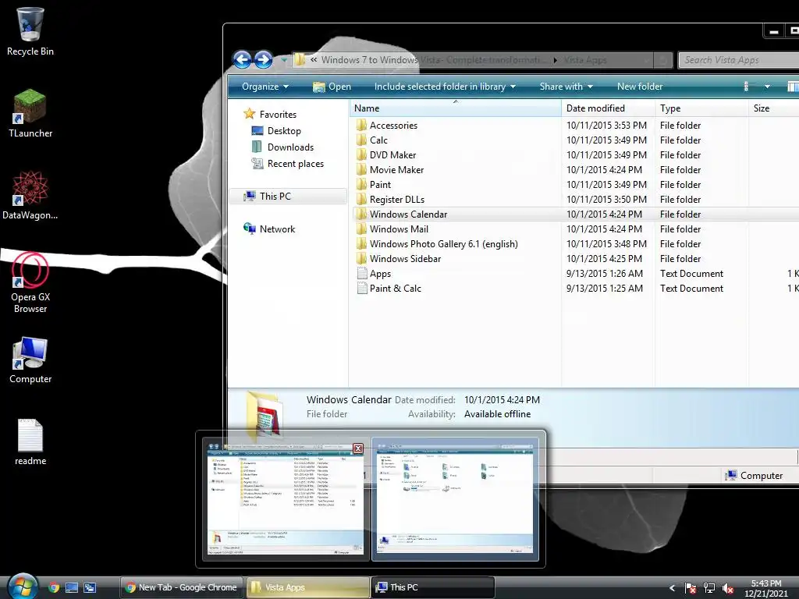Open the Share with dropdown
Image resolution: width=799 pixels, height=599 pixels.
[x=566, y=87]
